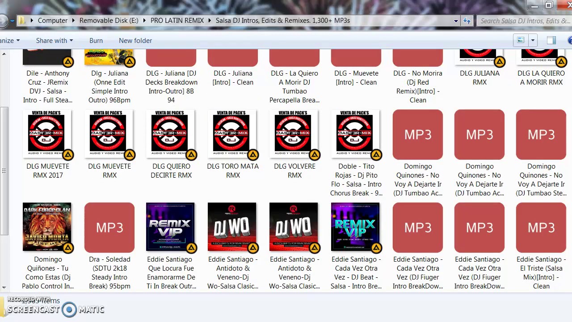This screenshot has height=322, width=572.
Task: Expand the arrow after PRO LATIN REMIX
Action: click(210, 21)
